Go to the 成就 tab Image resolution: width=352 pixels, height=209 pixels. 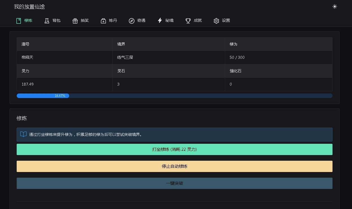click(198, 21)
